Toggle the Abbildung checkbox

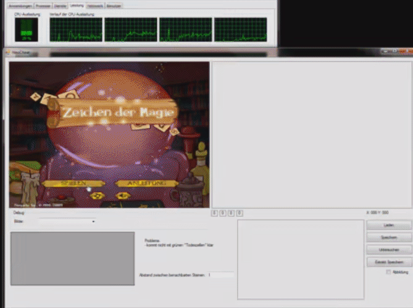(388, 272)
